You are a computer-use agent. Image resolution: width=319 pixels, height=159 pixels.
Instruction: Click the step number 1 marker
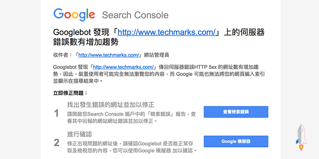pyautogui.click(x=56, y=114)
